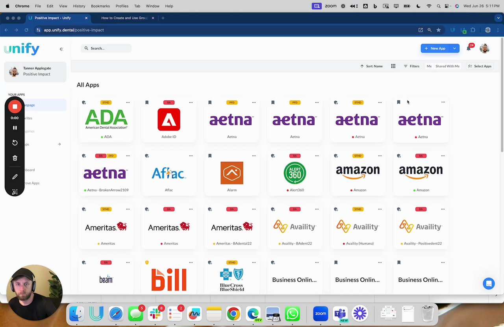This screenshot has width=504, height=327.
Task: Open WhatsApp from the dock
Action: (292, 314)
